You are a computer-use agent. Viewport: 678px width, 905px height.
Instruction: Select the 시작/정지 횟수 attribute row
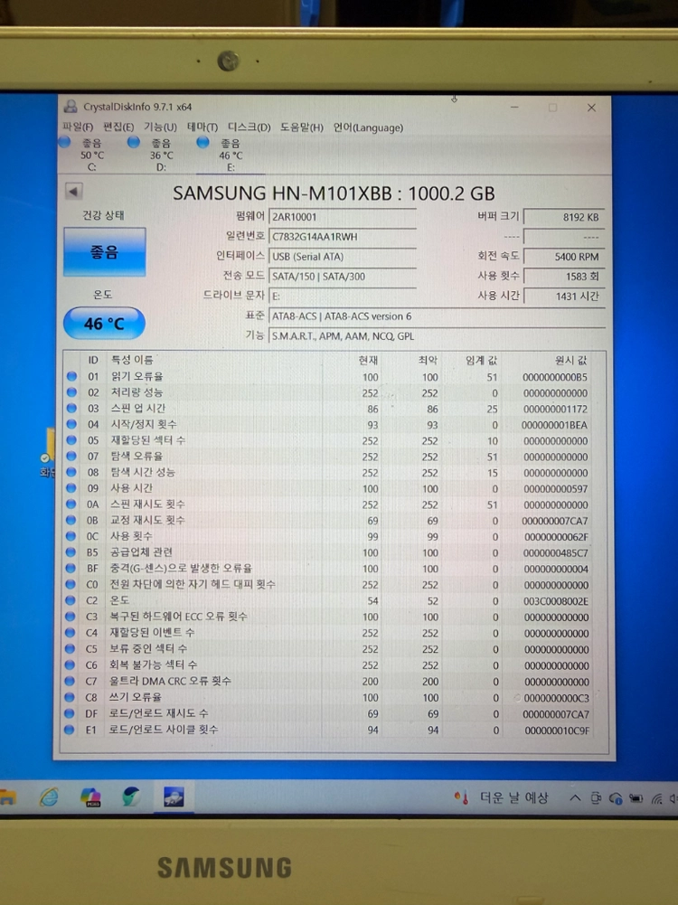(x=334, y=425)
